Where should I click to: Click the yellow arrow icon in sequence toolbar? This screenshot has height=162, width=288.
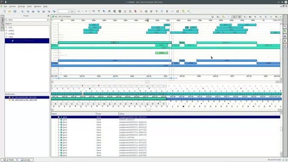223,17
